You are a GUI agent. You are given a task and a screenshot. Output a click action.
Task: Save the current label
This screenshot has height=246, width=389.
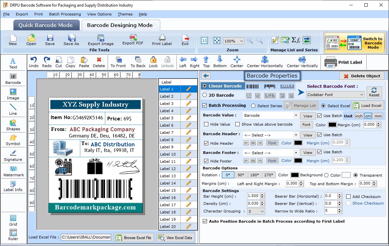50,40
